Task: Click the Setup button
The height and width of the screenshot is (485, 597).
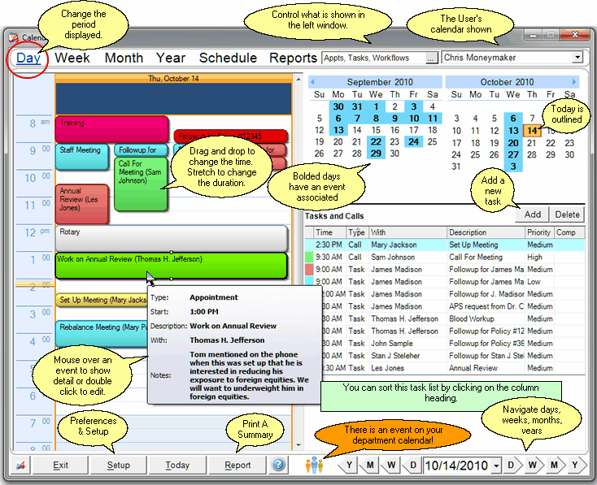Action: click(x=119, y=465)
